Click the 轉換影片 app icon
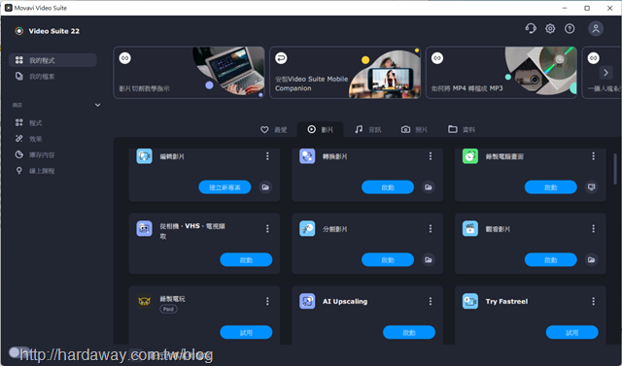Viewport: 622px width, 366px height. (307, 156)
